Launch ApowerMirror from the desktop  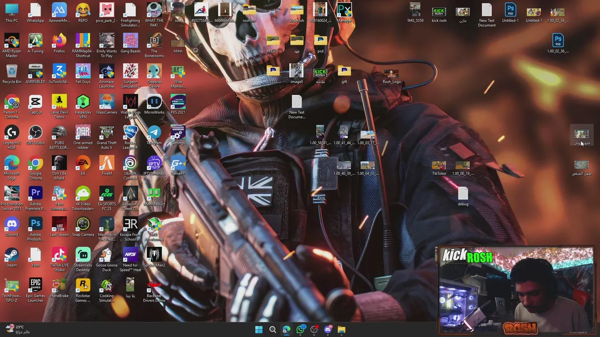tap(59, 13)
